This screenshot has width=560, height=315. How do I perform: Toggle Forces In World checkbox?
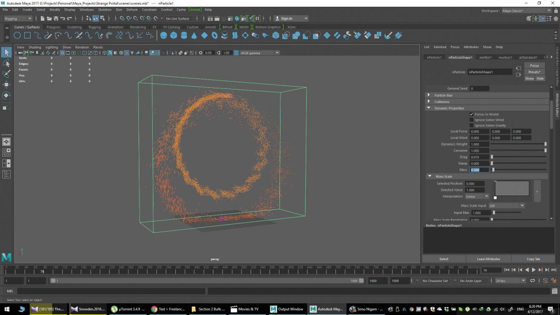(x=471, y=114)
